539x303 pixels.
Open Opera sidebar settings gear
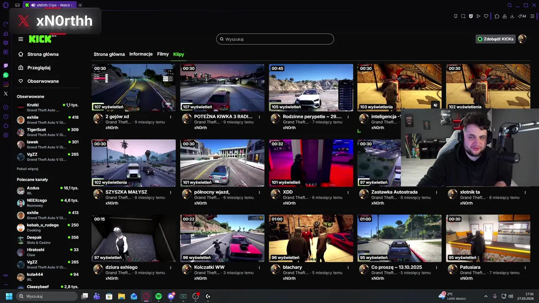(x=5, y=135)
